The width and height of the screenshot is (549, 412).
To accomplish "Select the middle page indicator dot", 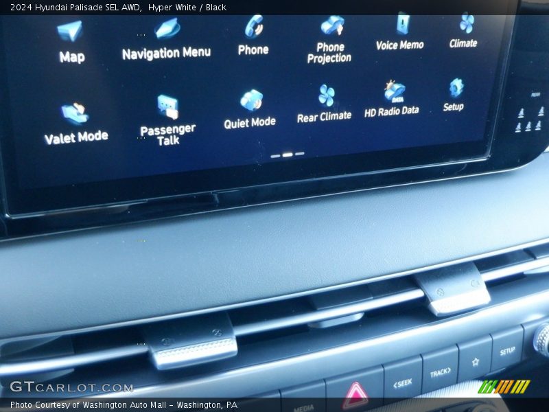I will tap(288, 154).
